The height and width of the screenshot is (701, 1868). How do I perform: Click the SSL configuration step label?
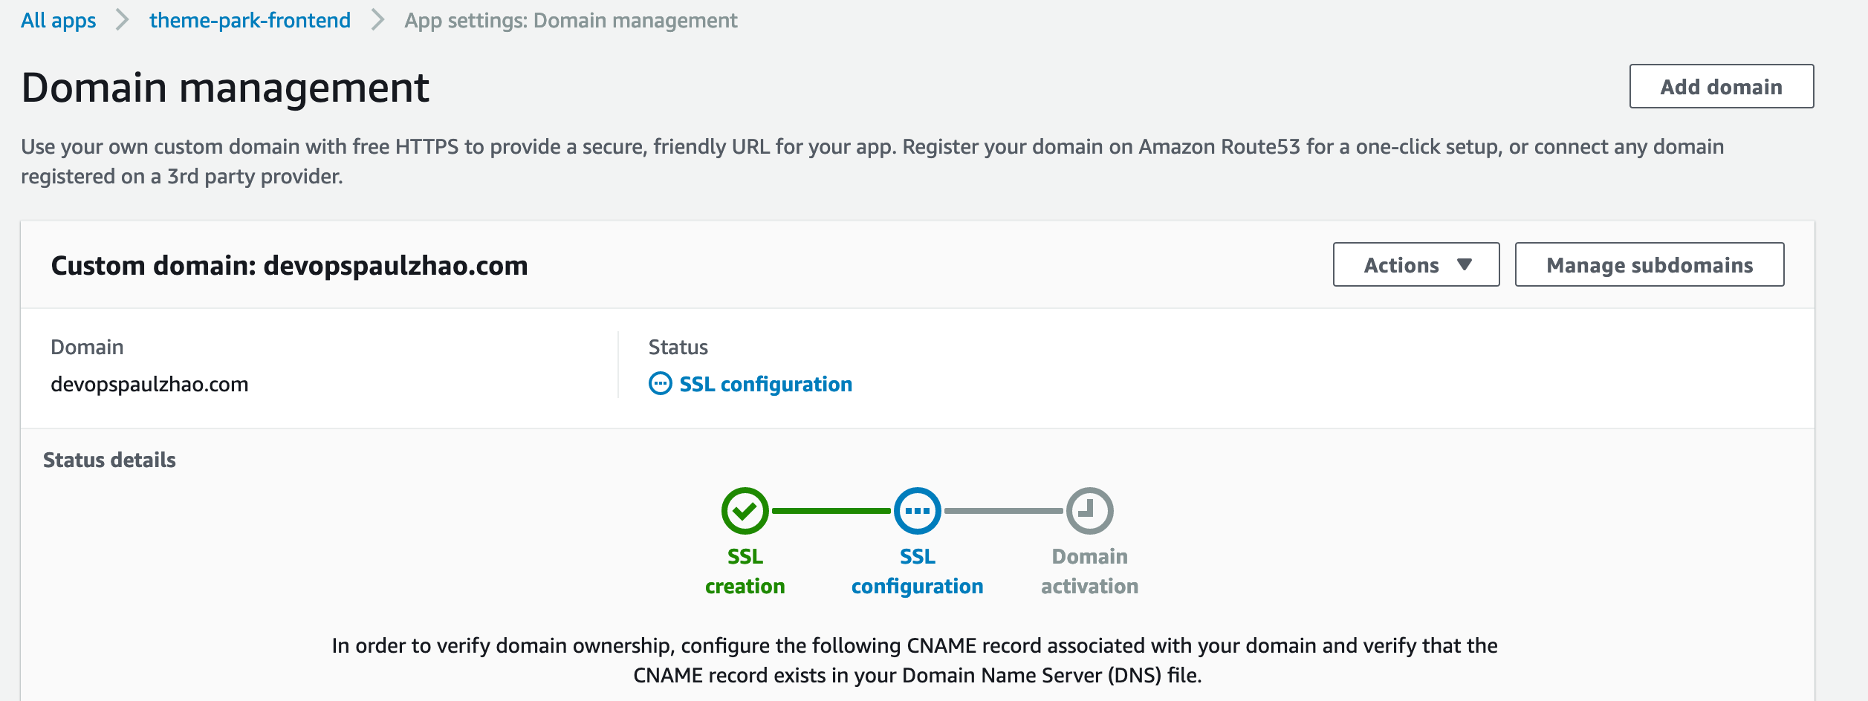pos(918,570)
